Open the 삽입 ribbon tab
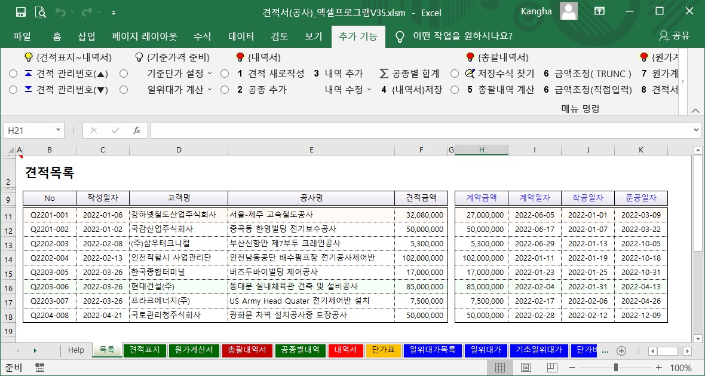Viewport: 705px width, 376px height. [86, 37]
